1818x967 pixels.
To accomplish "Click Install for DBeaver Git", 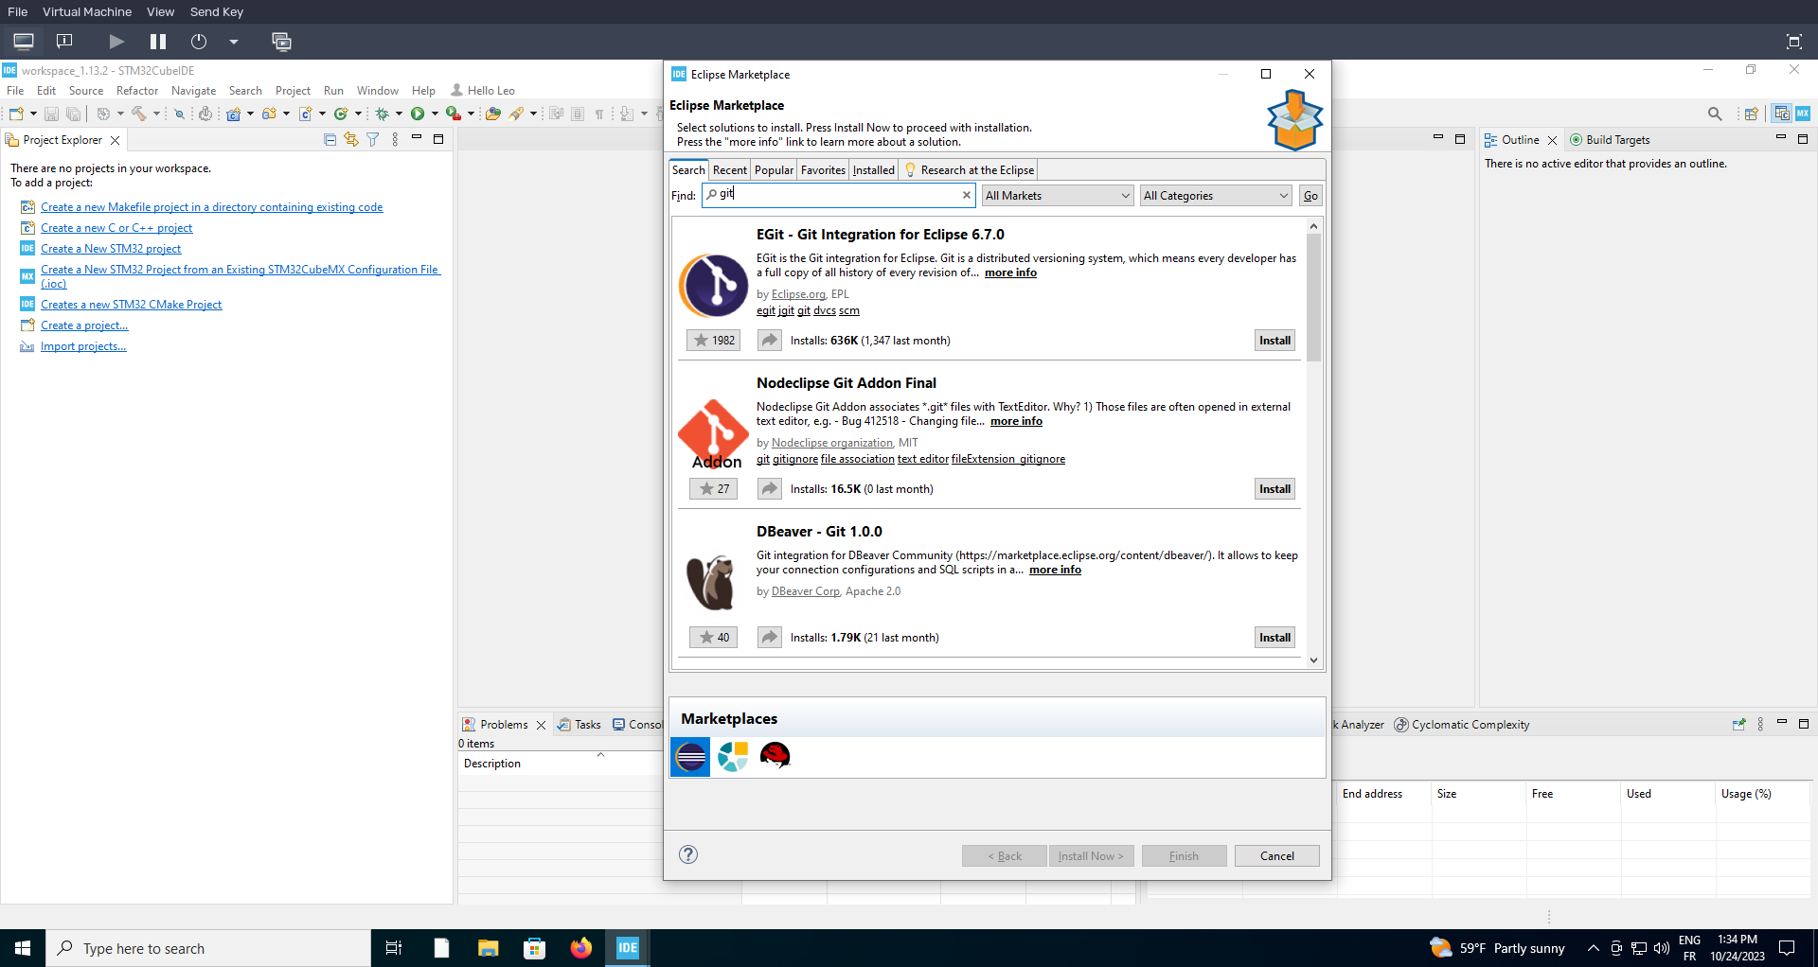I will [x=1274, y=638].
